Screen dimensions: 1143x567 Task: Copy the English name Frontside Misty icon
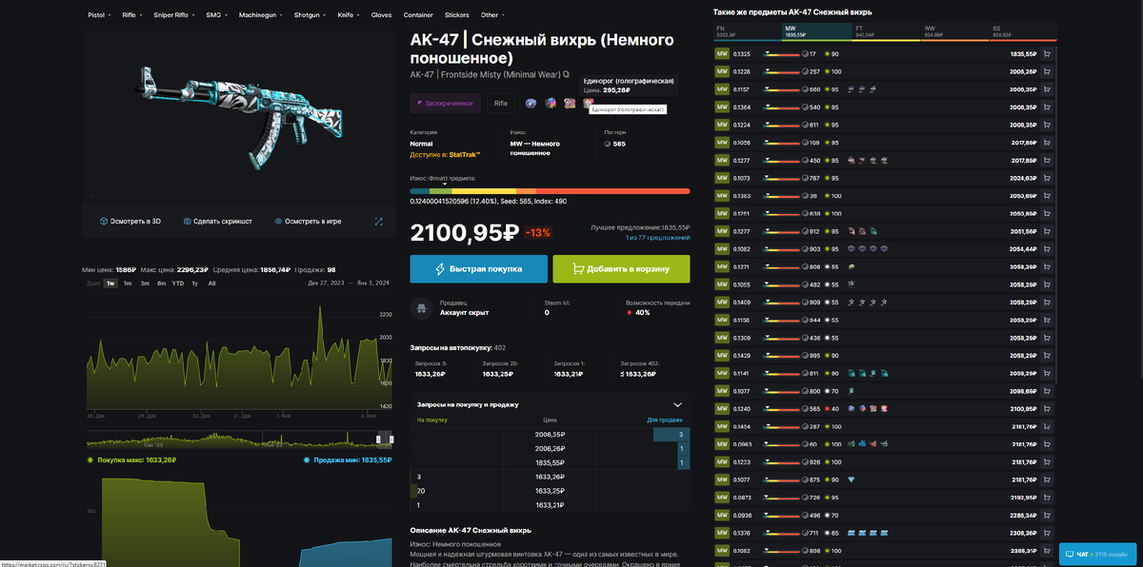click(x=567, y=74)
